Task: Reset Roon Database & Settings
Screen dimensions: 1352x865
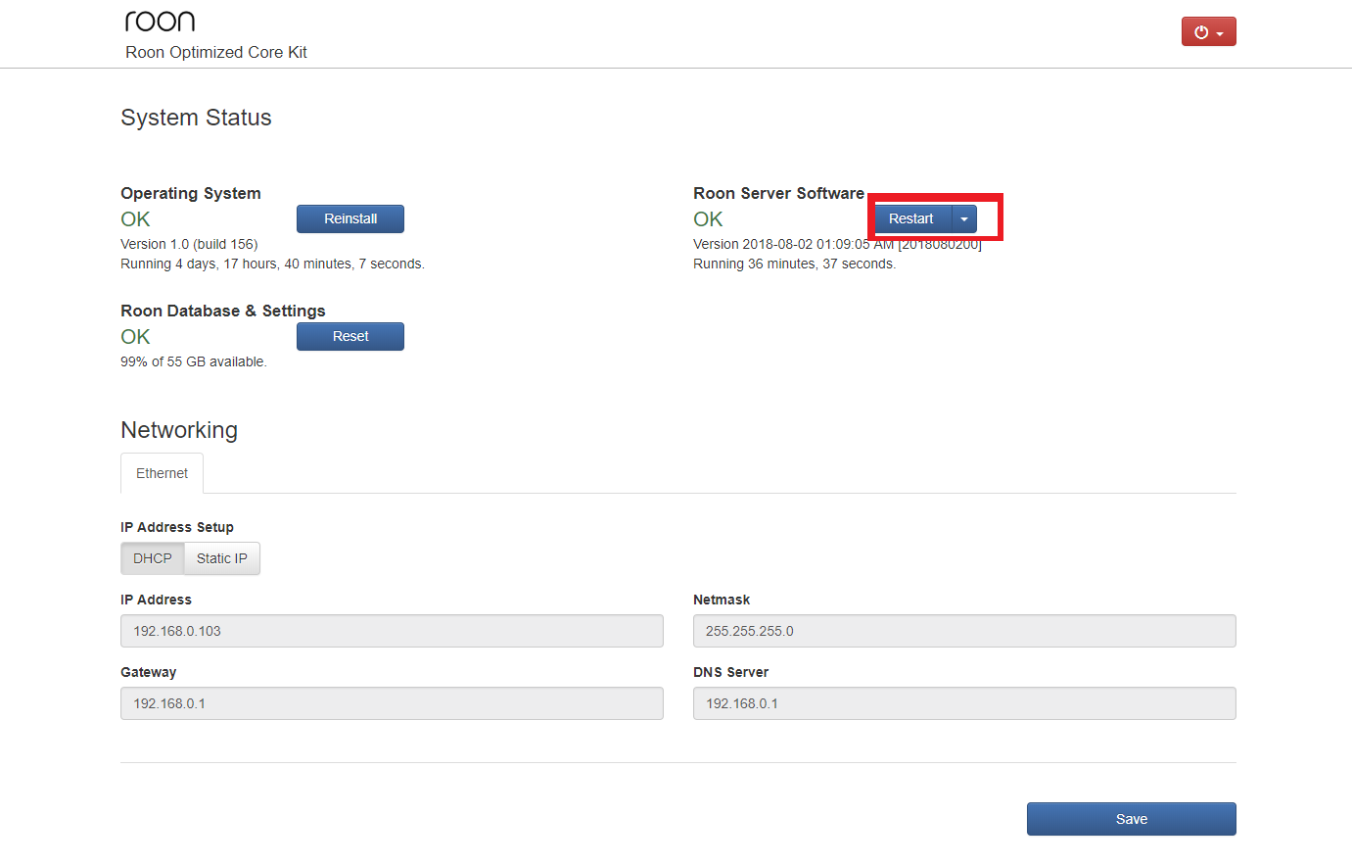Action: point(350,336)
